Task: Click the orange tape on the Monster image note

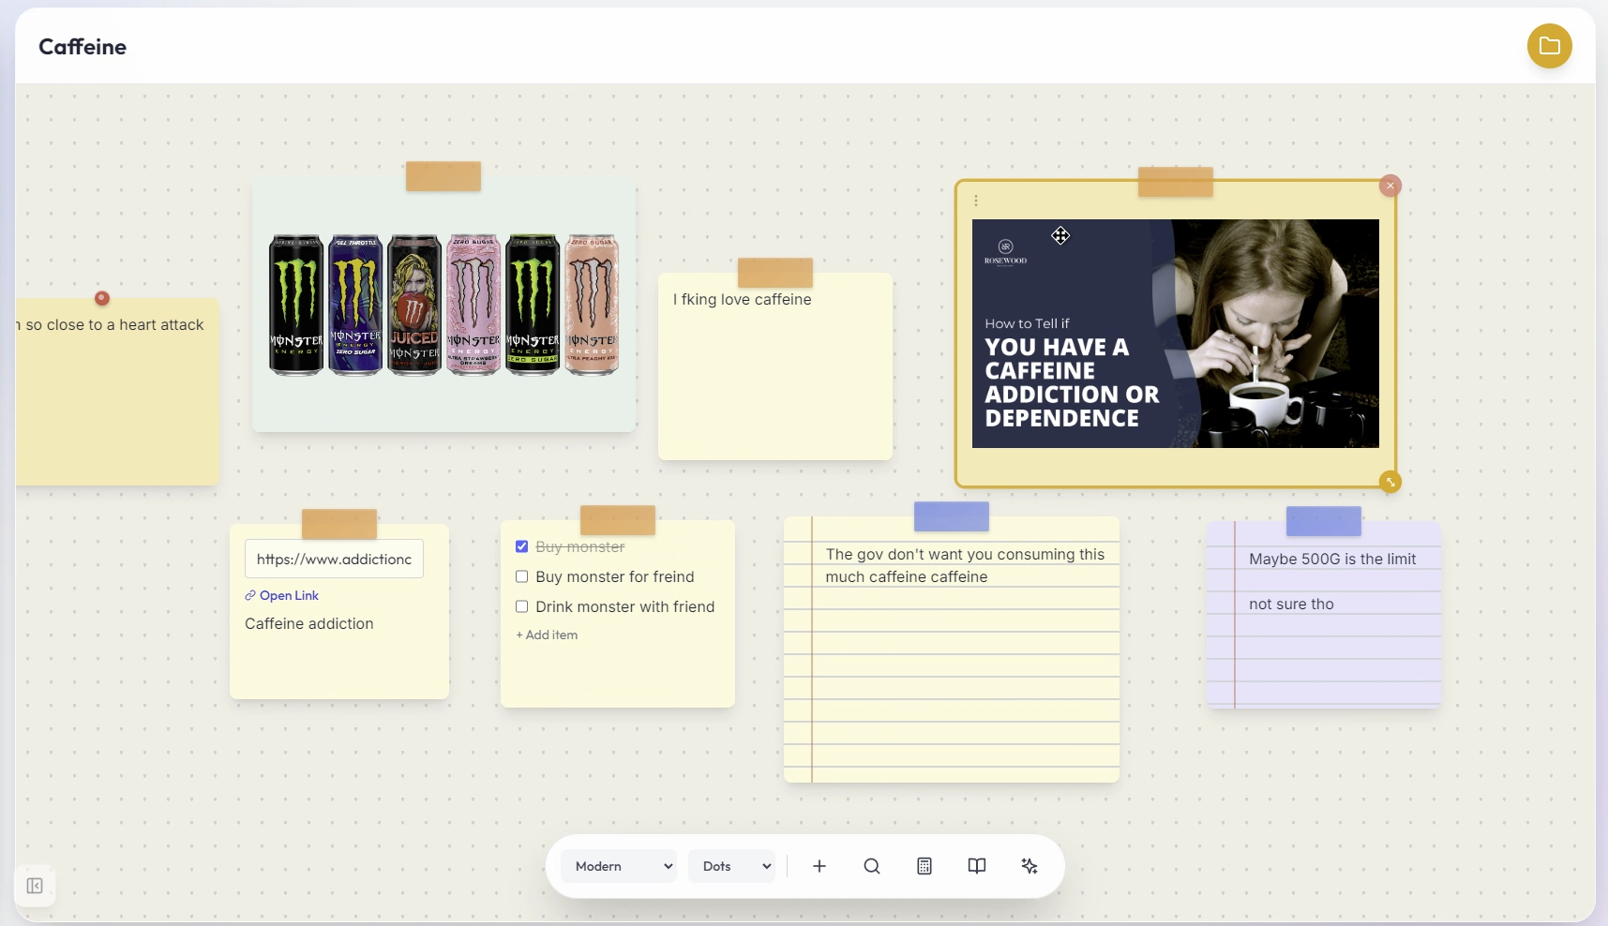Action: point(443,176)
